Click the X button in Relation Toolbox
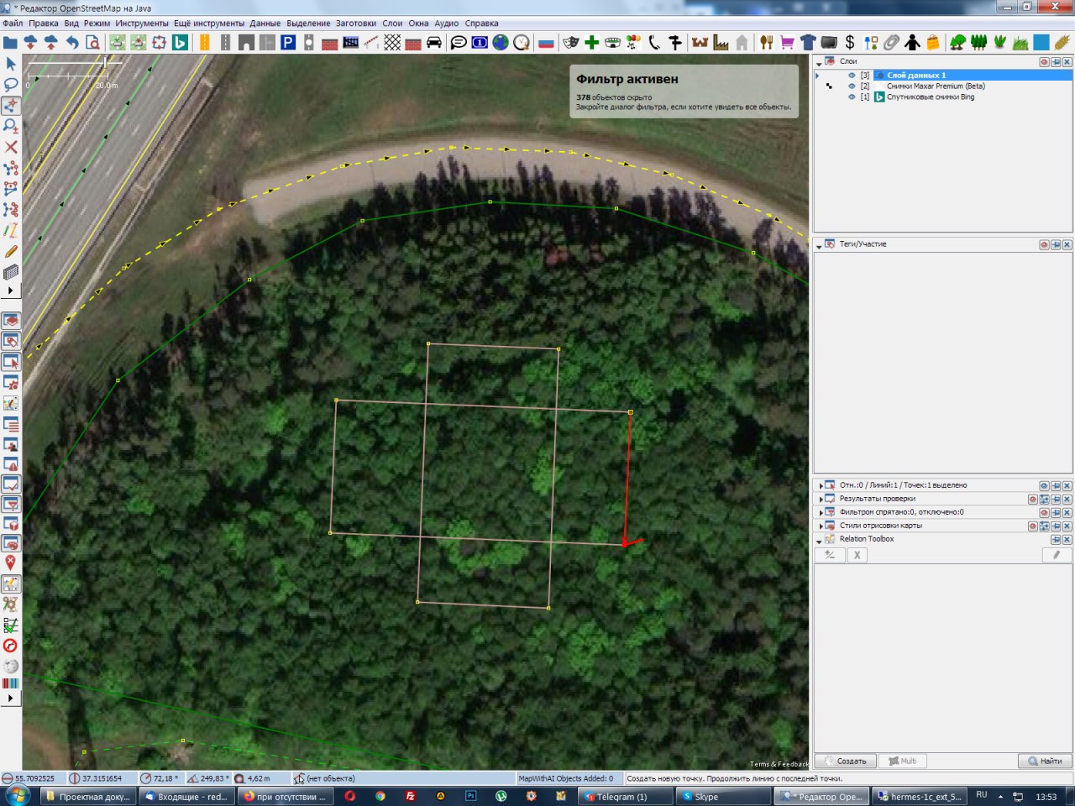The image size is (1075, 806). tap(857, 555)
